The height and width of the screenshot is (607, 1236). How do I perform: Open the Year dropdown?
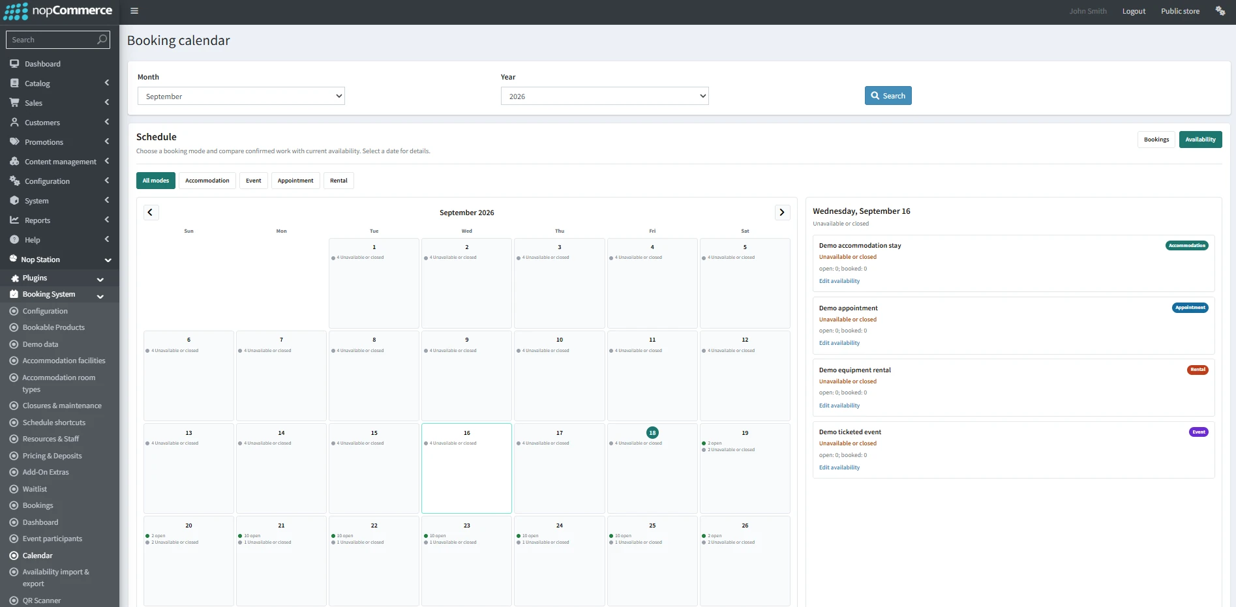605,96
